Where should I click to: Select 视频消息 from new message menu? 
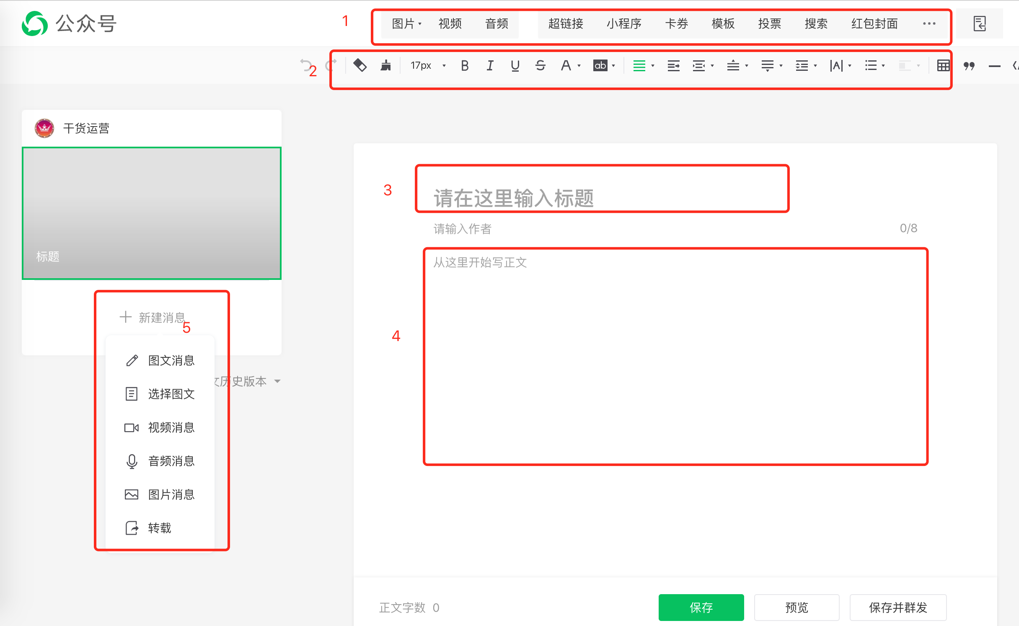pyautogui.click(x=171, y=427)
